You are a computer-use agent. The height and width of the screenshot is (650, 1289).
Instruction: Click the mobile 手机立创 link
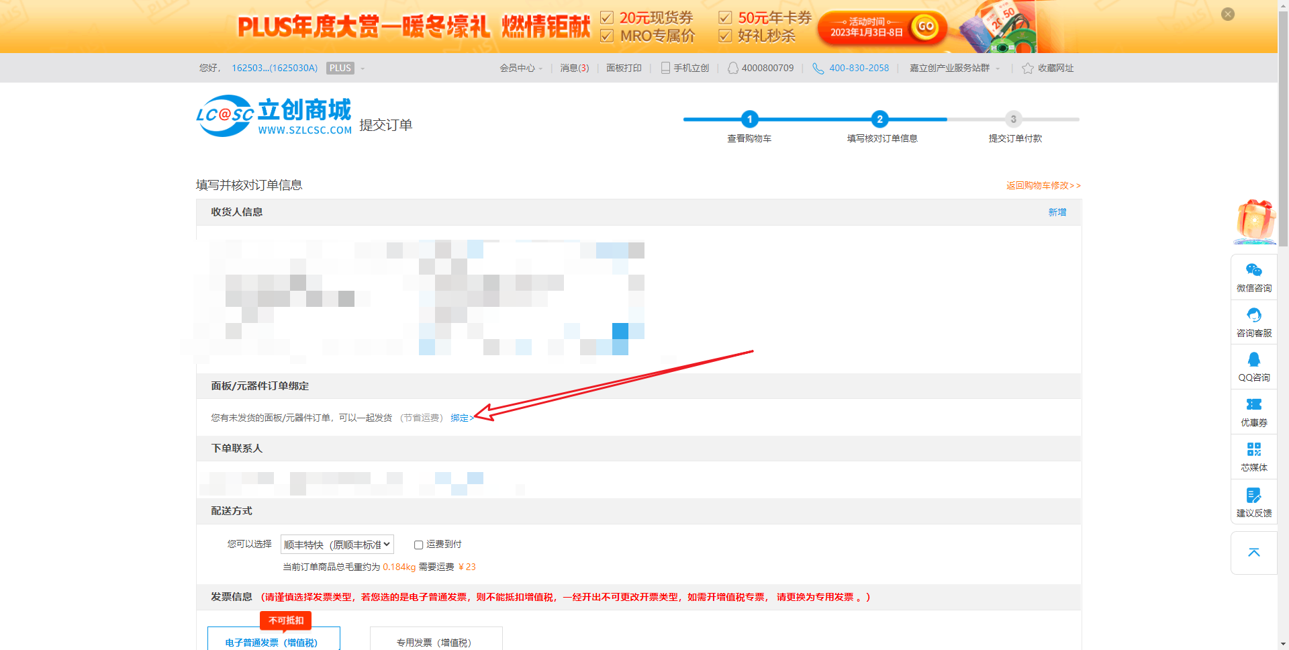tap(685, 68)
